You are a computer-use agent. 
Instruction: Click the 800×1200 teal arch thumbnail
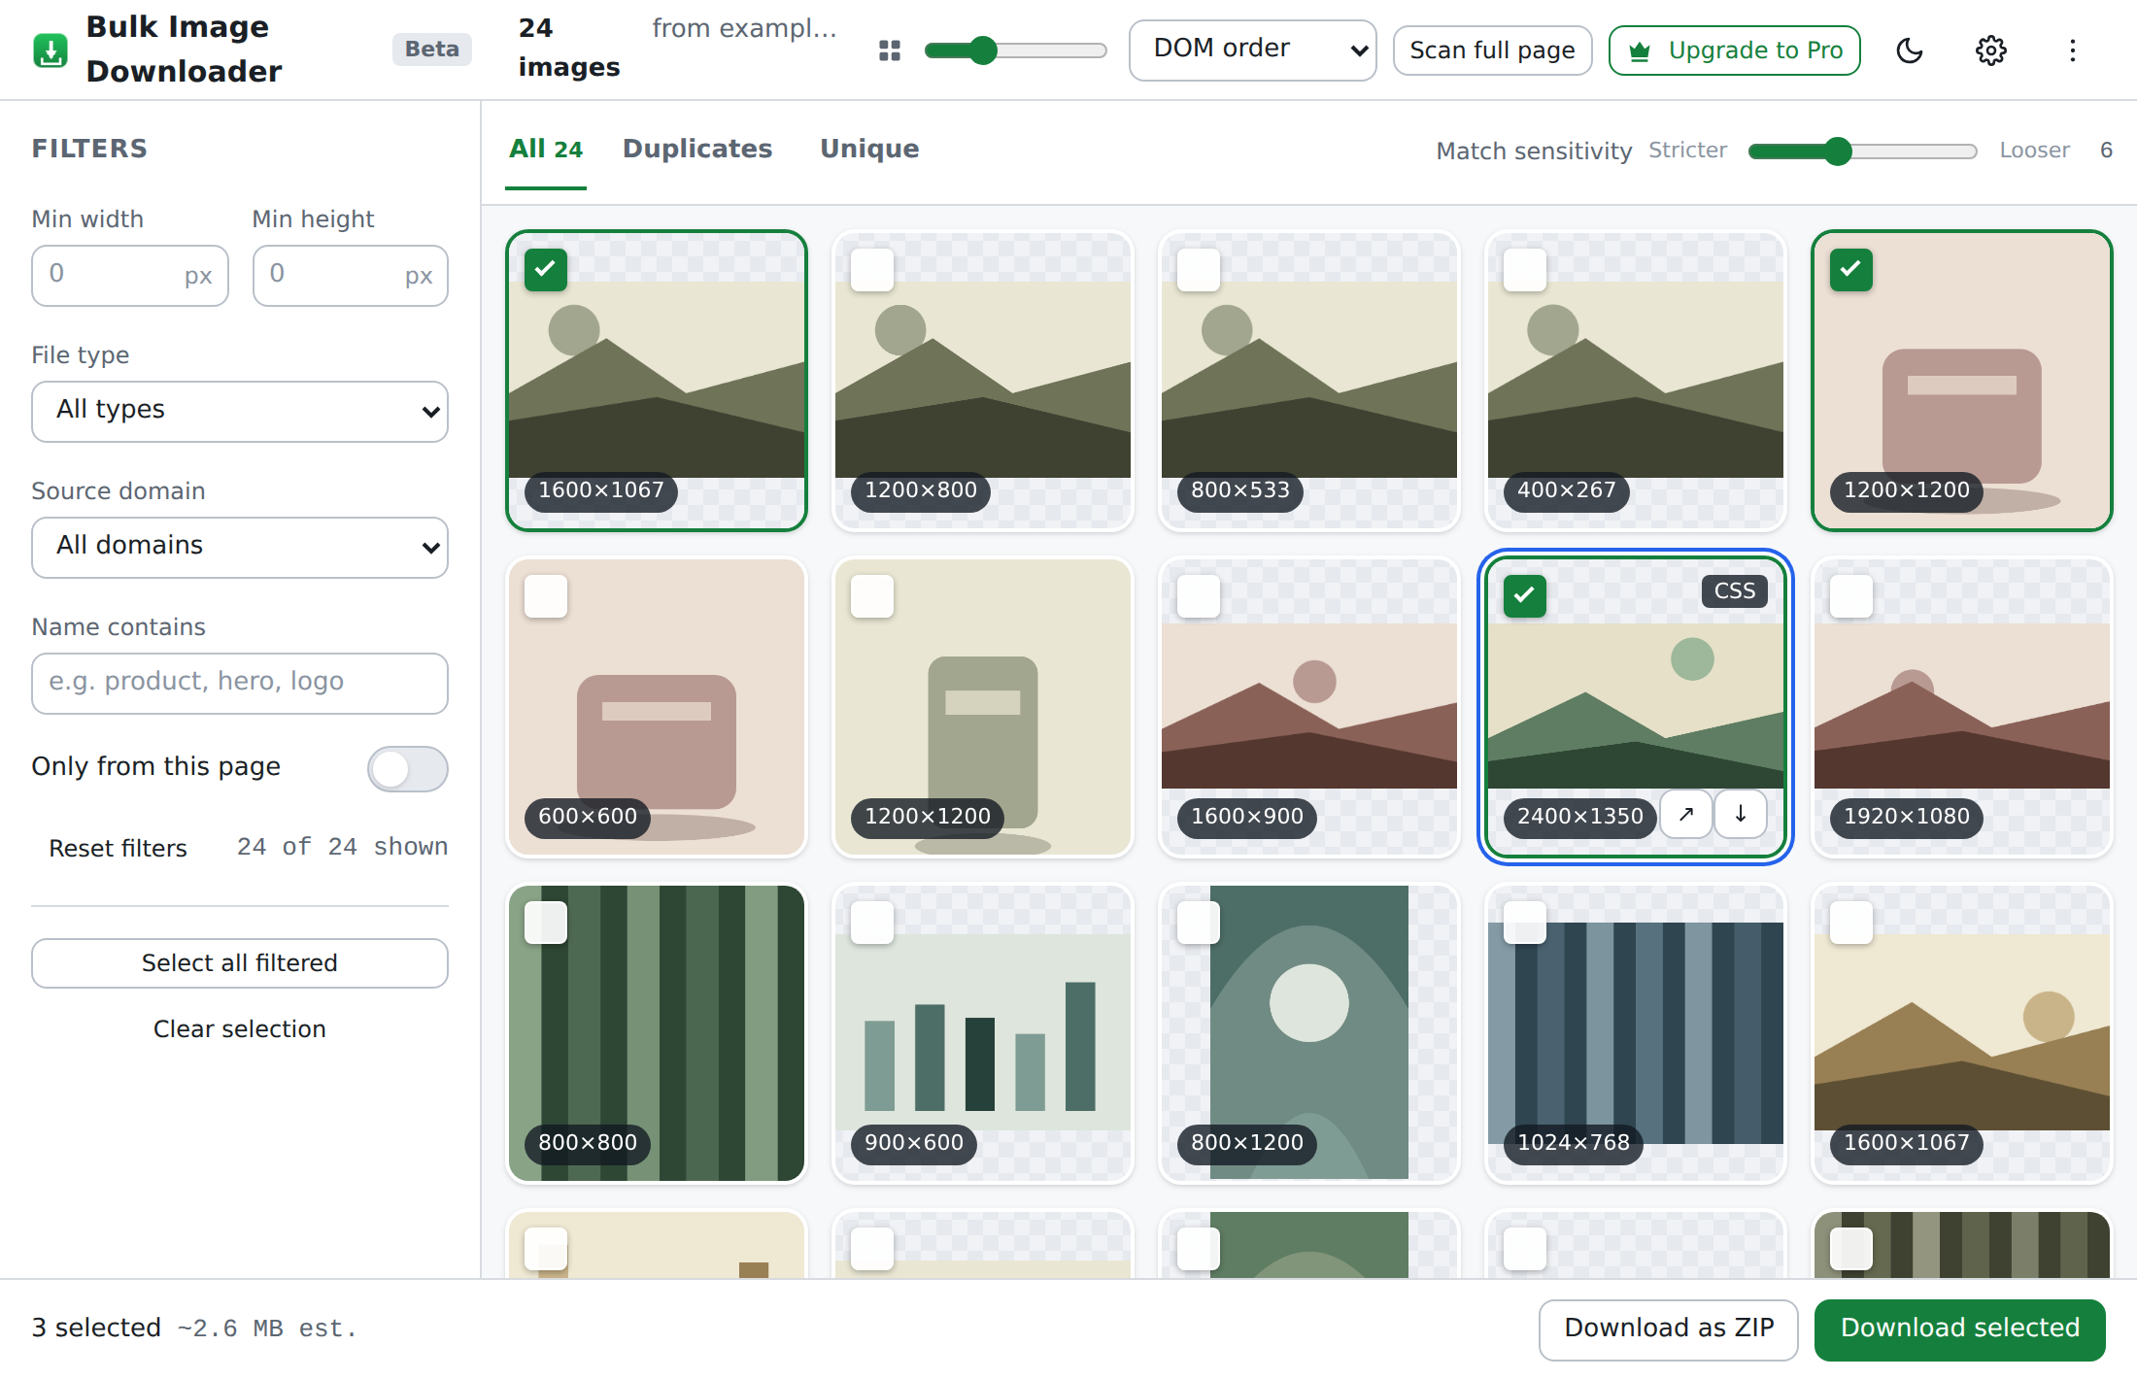(1309, 1033)
